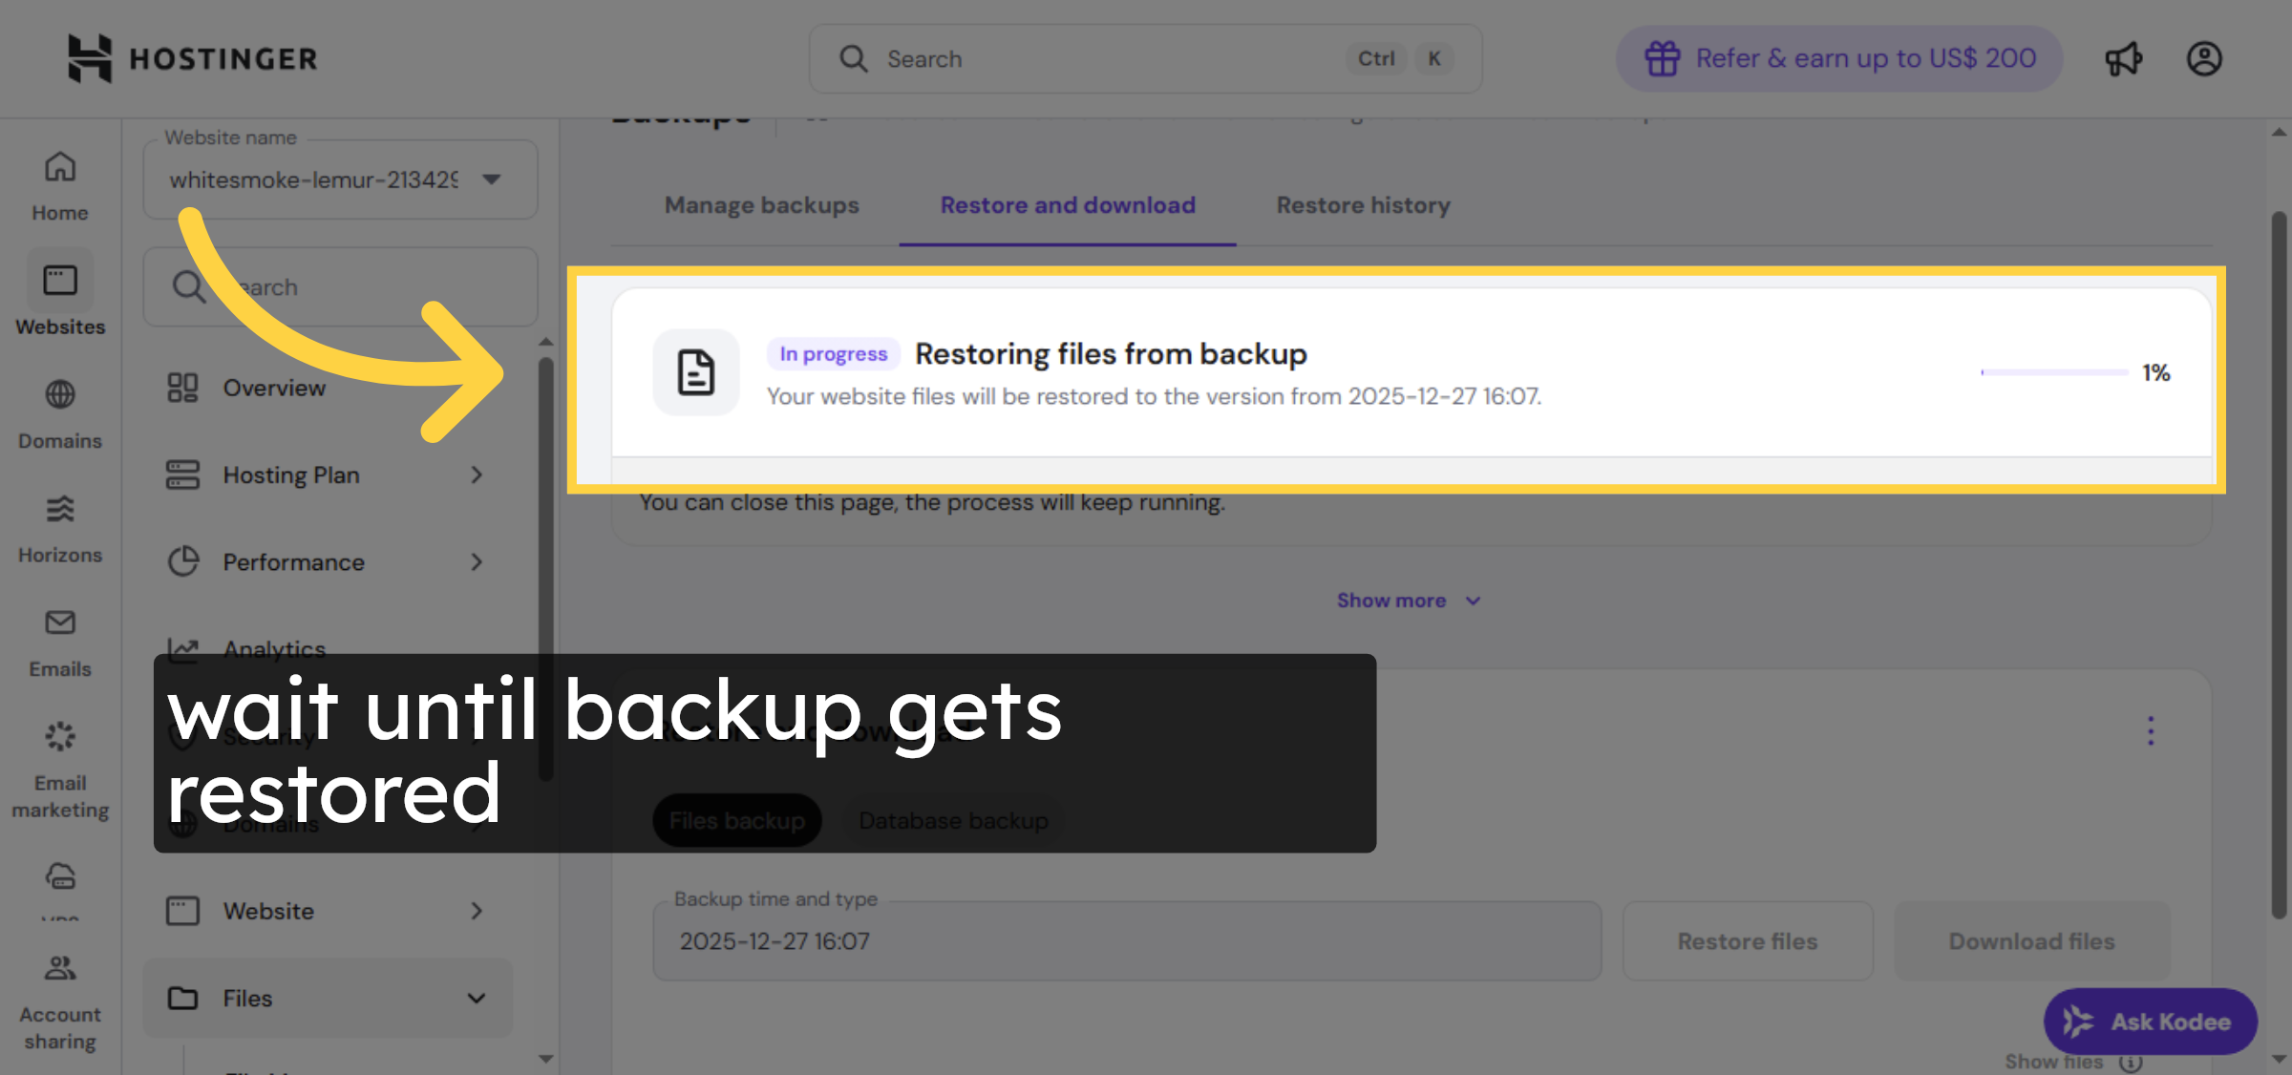Open the Home icon in sidebar
Viewport: 2292px width, 1075px height.
pos(60,168)
